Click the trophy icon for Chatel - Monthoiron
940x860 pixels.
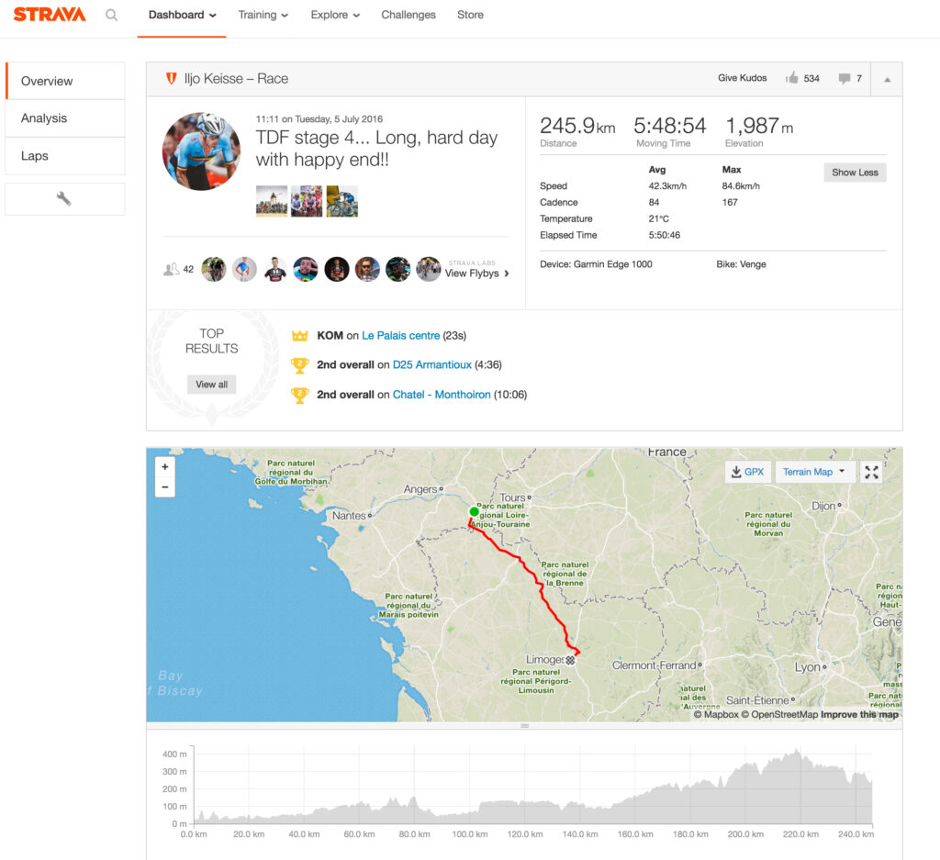tap(300, 395)
